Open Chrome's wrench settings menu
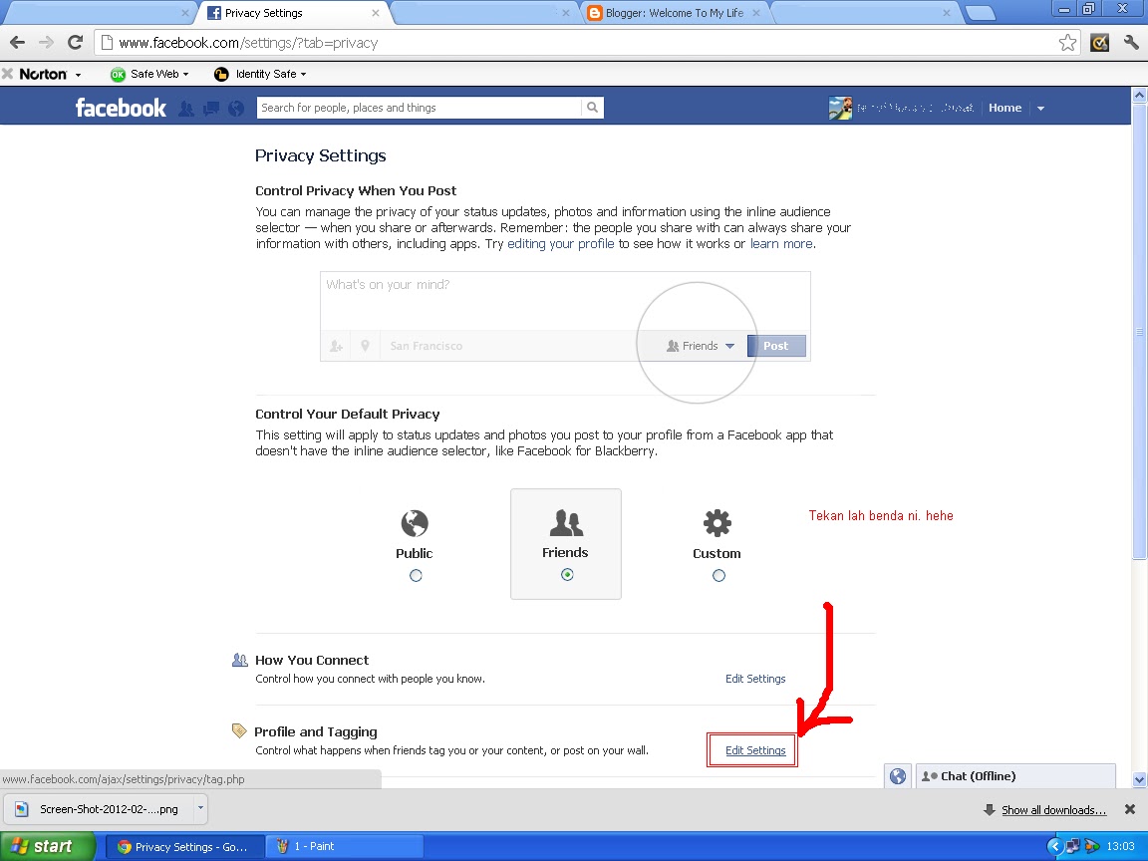 [1131, 43]
